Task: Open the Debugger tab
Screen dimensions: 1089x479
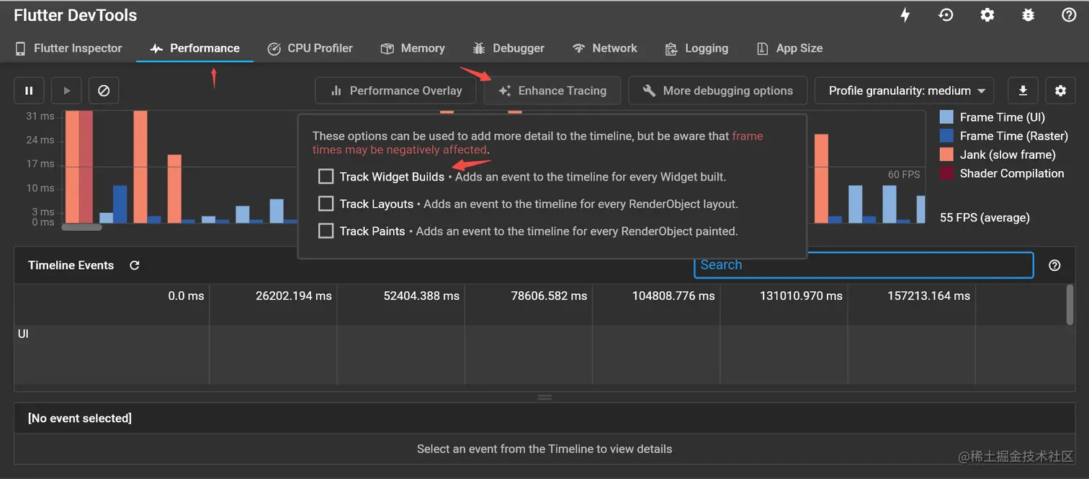Action: [508, 48]
